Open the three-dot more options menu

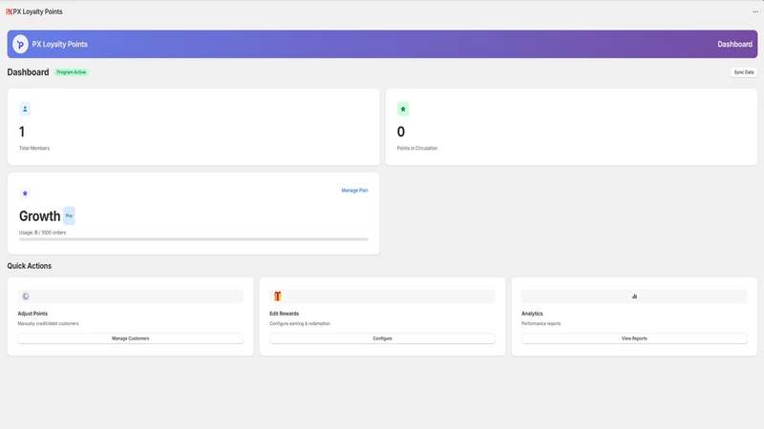click(x=755, y=11)
